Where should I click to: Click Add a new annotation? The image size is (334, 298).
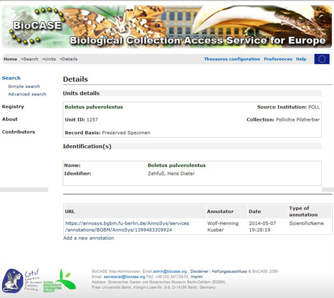point(89,238)
